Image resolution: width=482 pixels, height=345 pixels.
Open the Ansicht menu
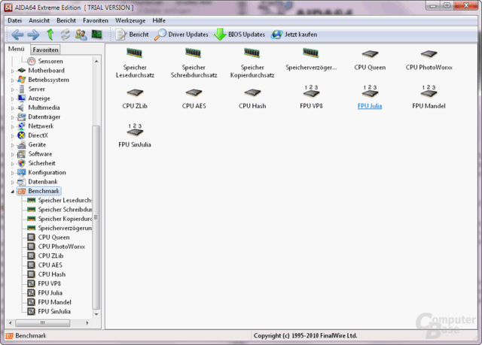click(39, 20)
